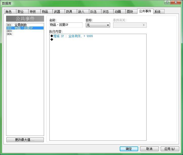The width and height of the screenshot is (183, 155).
Task: Switch to the 图块 tab
Action: point(131,12)
